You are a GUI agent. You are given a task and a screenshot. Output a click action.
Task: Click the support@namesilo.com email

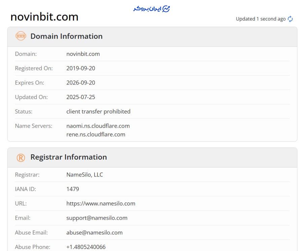(97, 218)
